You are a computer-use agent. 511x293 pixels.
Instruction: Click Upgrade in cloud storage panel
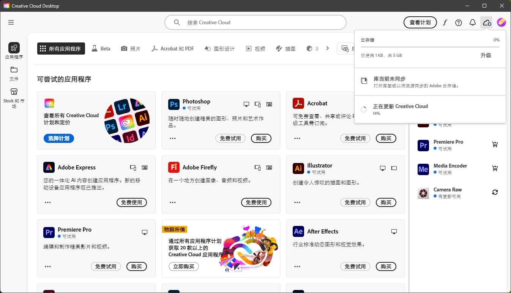pyautogui.click(x=486, y=55)
